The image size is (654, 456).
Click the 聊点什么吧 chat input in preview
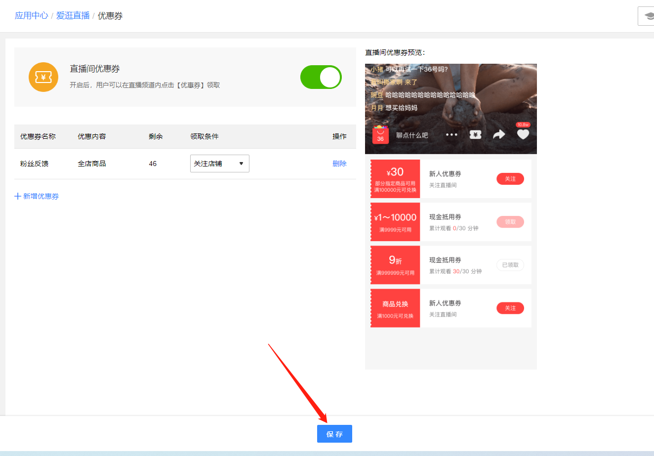click(x=412, y=135)
